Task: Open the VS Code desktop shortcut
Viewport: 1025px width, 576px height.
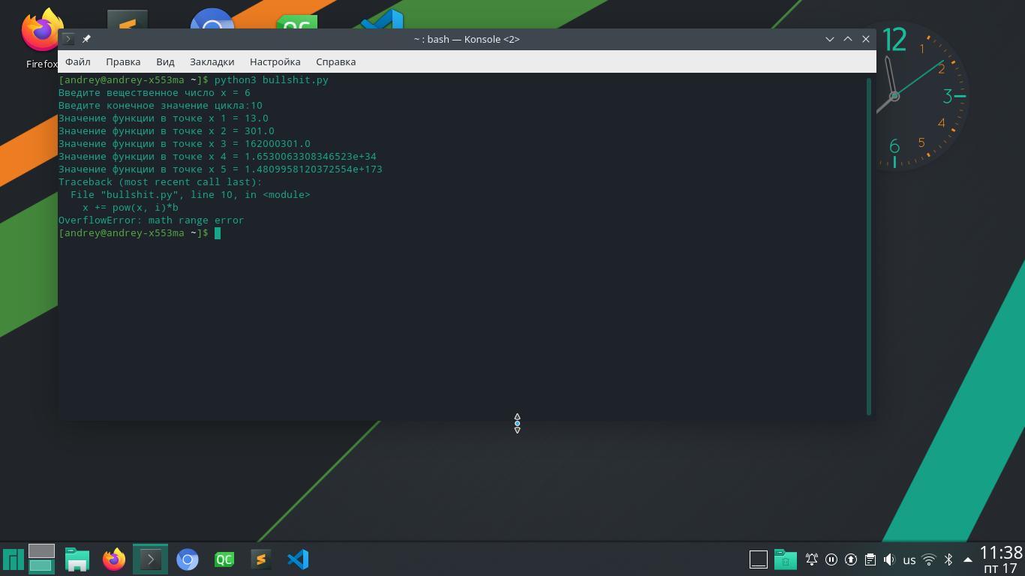Action: 381,19
